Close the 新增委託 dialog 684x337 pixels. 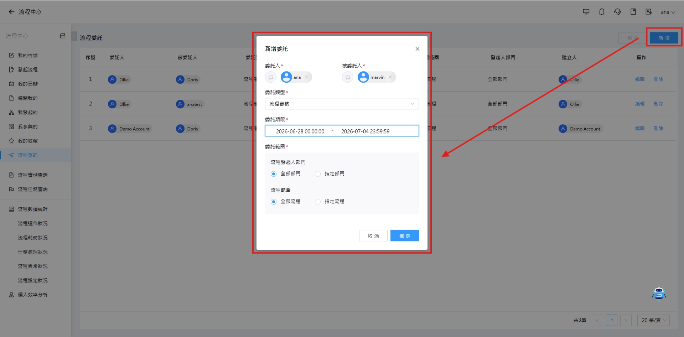tap(418, 49)
